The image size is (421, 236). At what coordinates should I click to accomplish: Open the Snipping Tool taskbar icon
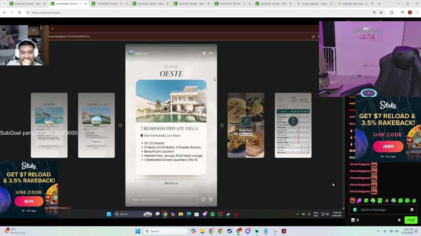[275, 231]
